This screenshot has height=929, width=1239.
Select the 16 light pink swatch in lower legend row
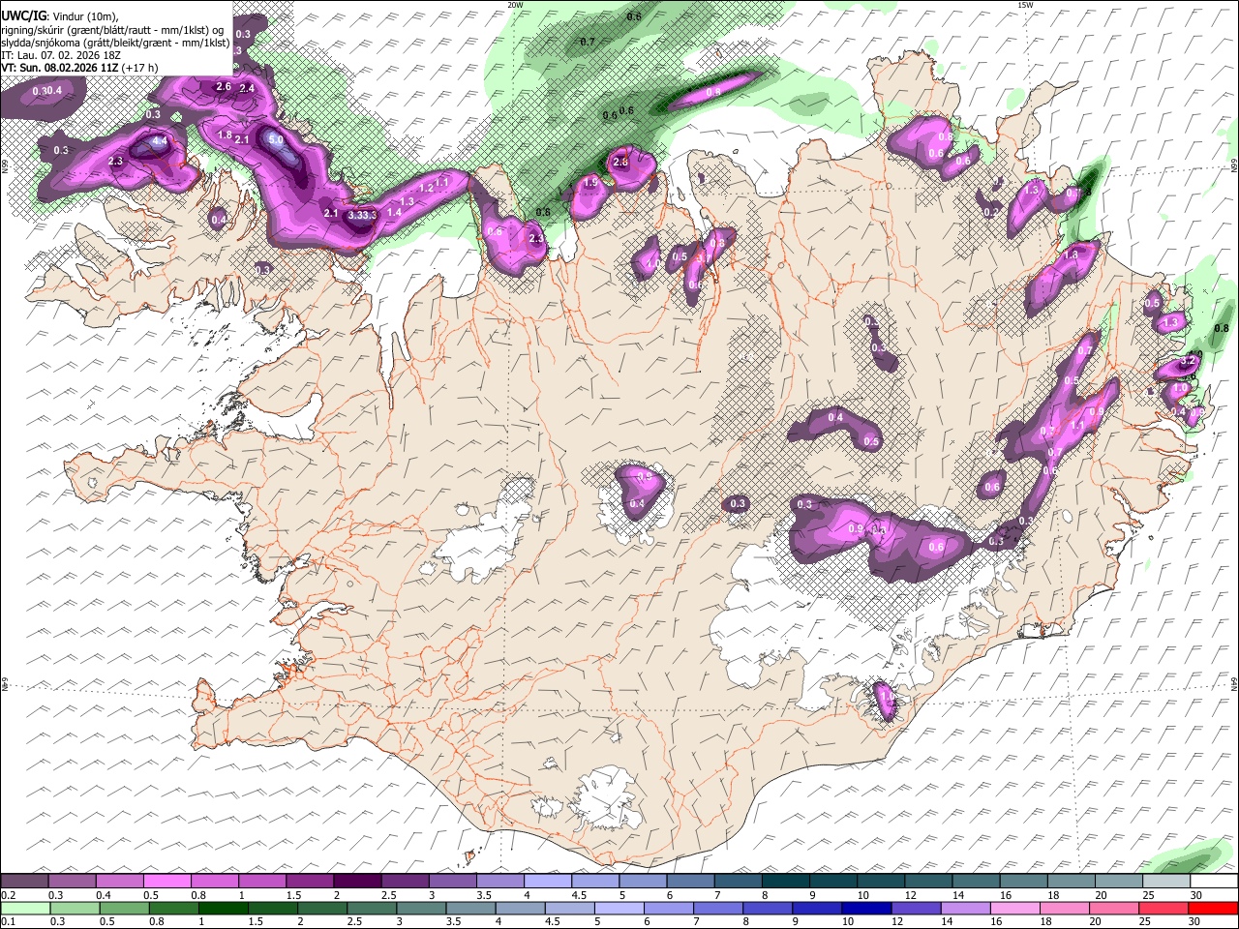[1014, 908]
